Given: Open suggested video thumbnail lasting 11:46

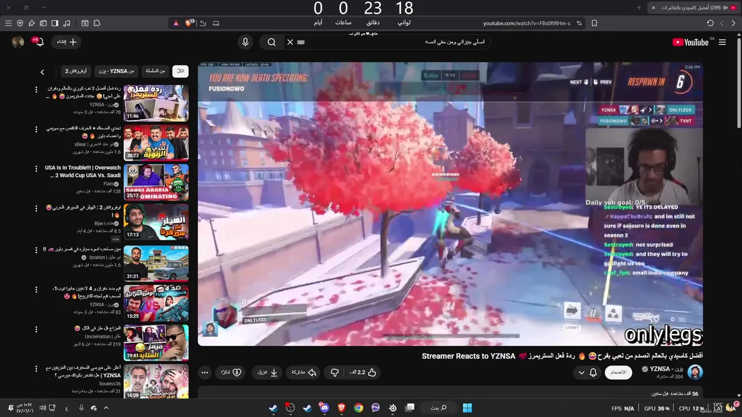Looking at the screenshot, I should pyautogui.click(x=156, y=103).
